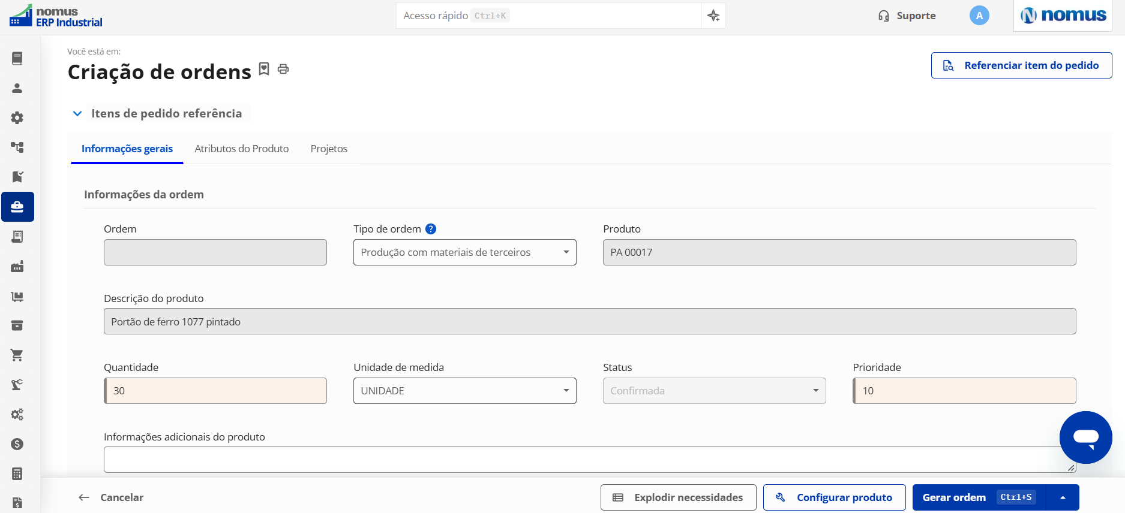Open the AI sparkle icon in quick access bar

click(713, 16)
